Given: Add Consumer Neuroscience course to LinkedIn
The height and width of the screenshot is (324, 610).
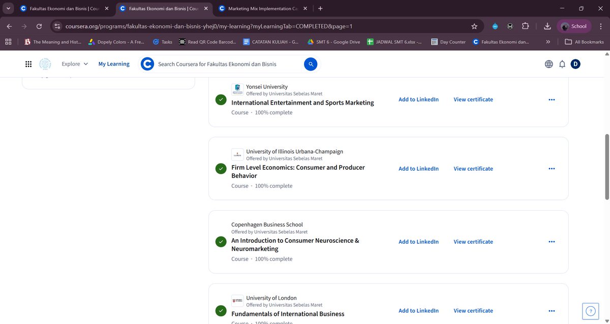Looking at the screenshot, I should (x=418, y=242).
